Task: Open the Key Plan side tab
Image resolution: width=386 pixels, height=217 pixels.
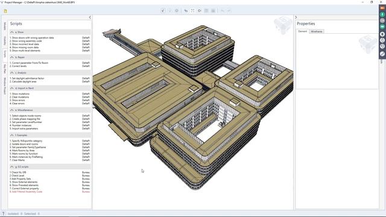Action: [5, 69]
